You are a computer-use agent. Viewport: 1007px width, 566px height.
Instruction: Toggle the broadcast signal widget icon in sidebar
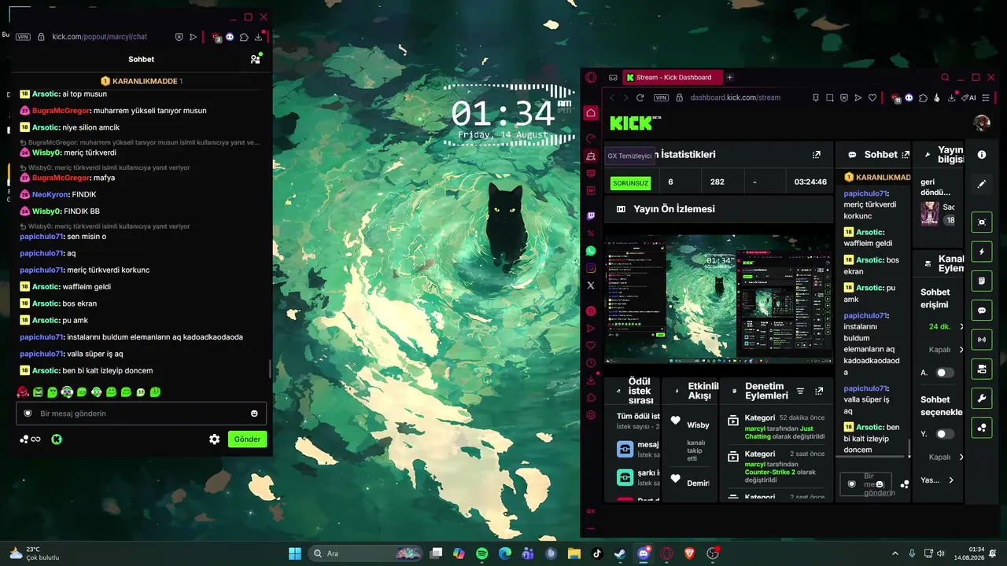pyautogui.click(x=982, y=340)
